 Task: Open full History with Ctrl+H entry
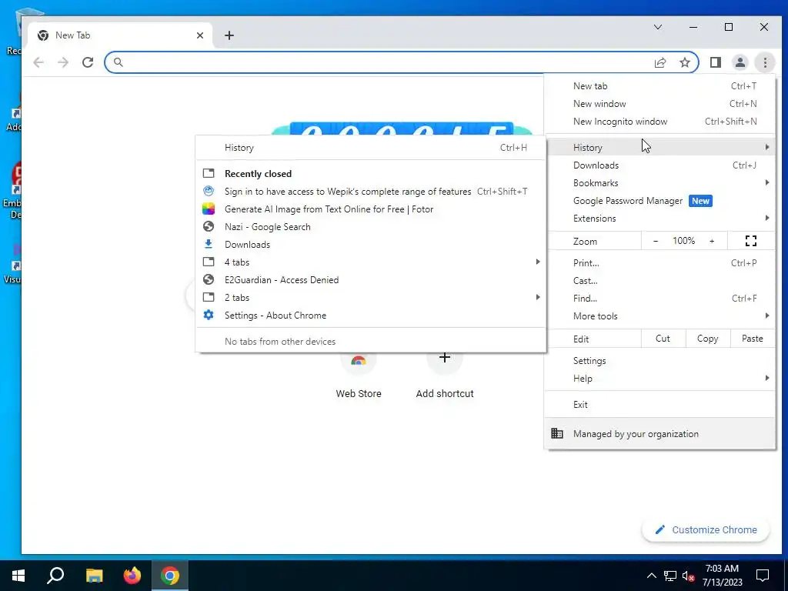coord(371,148)
